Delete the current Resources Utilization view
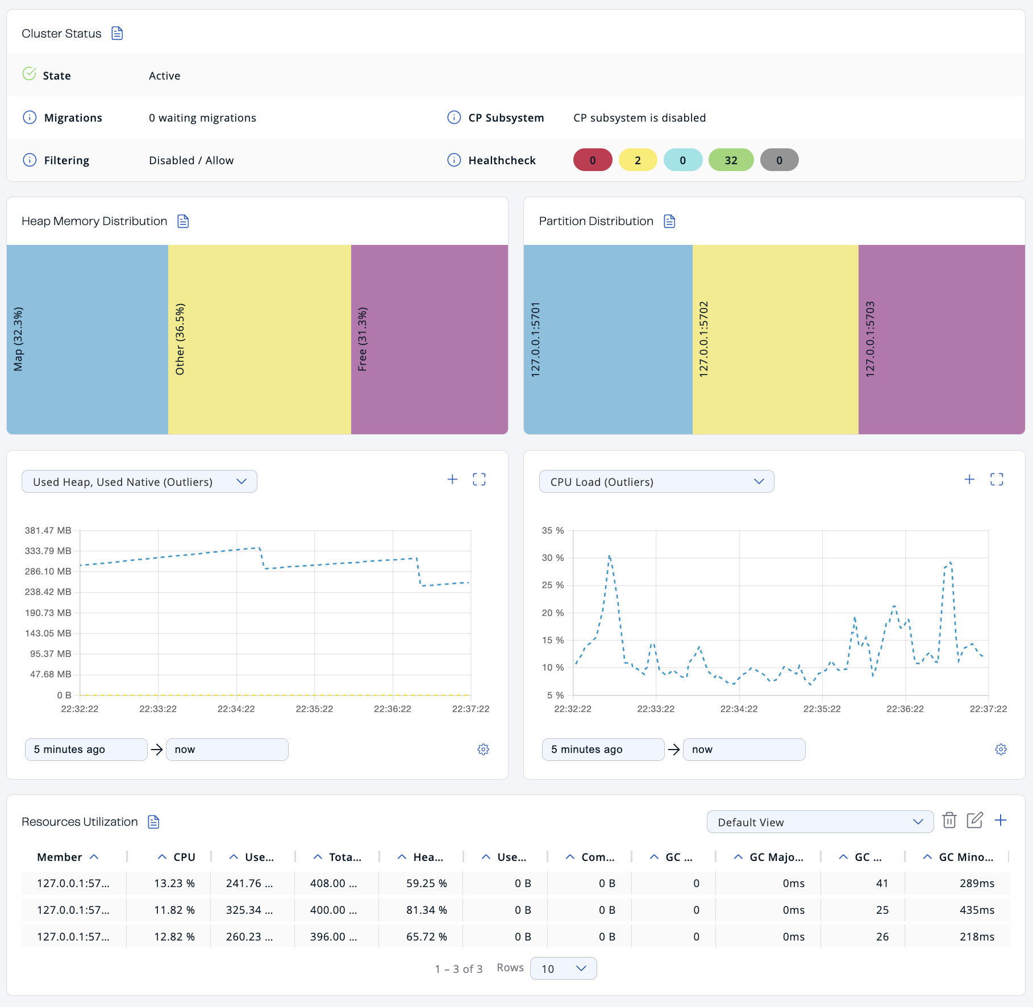Image resolution: width=1033 pixels, height=1007 pixels. pyautogui.click(x=949, y=821)
